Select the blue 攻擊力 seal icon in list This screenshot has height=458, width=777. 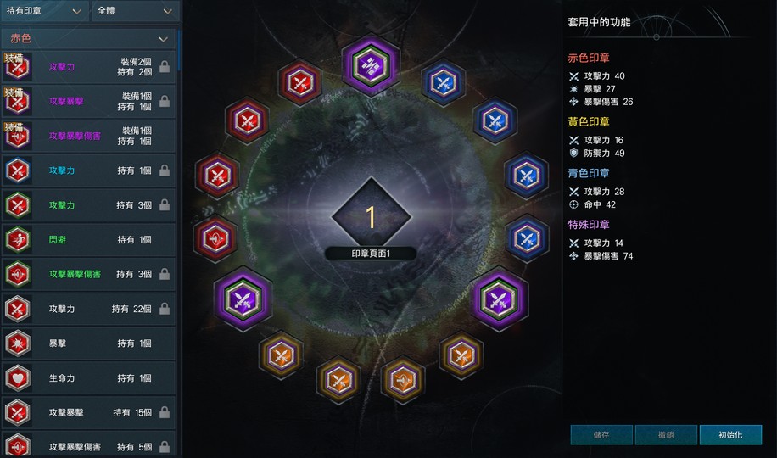tap(18, 170)
